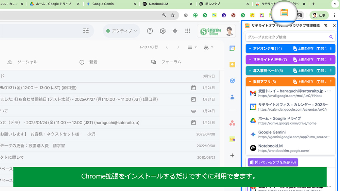The image size is (340, 191).
Task: Open the アクティブ status dropdown
Action: (121, 31)
